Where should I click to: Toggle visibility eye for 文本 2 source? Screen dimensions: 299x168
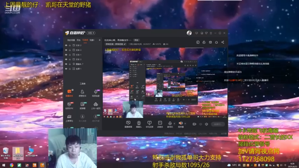(66, 45)
